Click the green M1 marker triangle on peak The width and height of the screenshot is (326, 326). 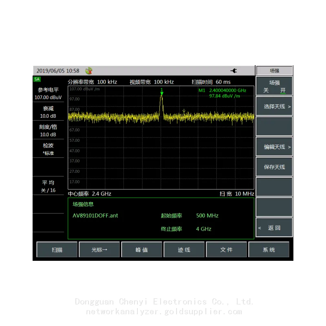[x=161, y=93]
